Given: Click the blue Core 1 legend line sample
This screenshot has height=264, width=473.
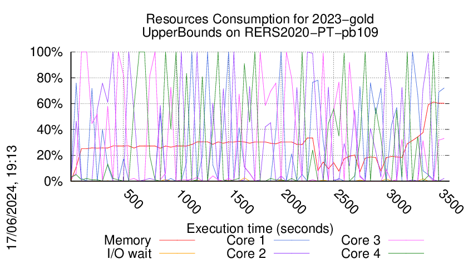Looking at the screenshot, I should [x=292, y=241].
